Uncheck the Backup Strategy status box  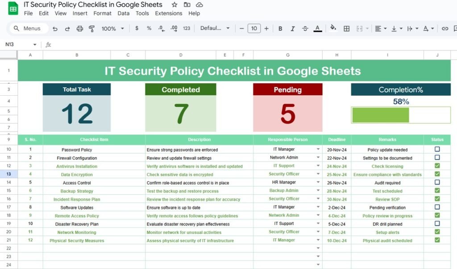click(x=437, y=190)
